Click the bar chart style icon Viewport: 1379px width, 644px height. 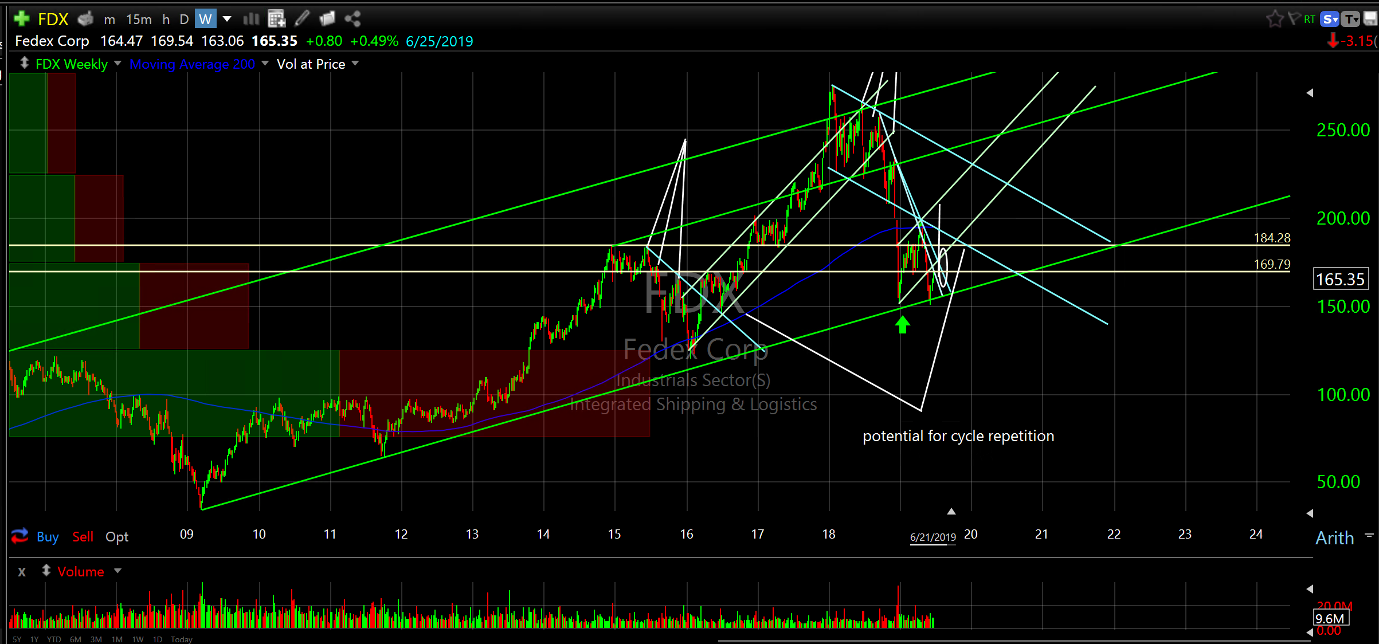point(251,19)
